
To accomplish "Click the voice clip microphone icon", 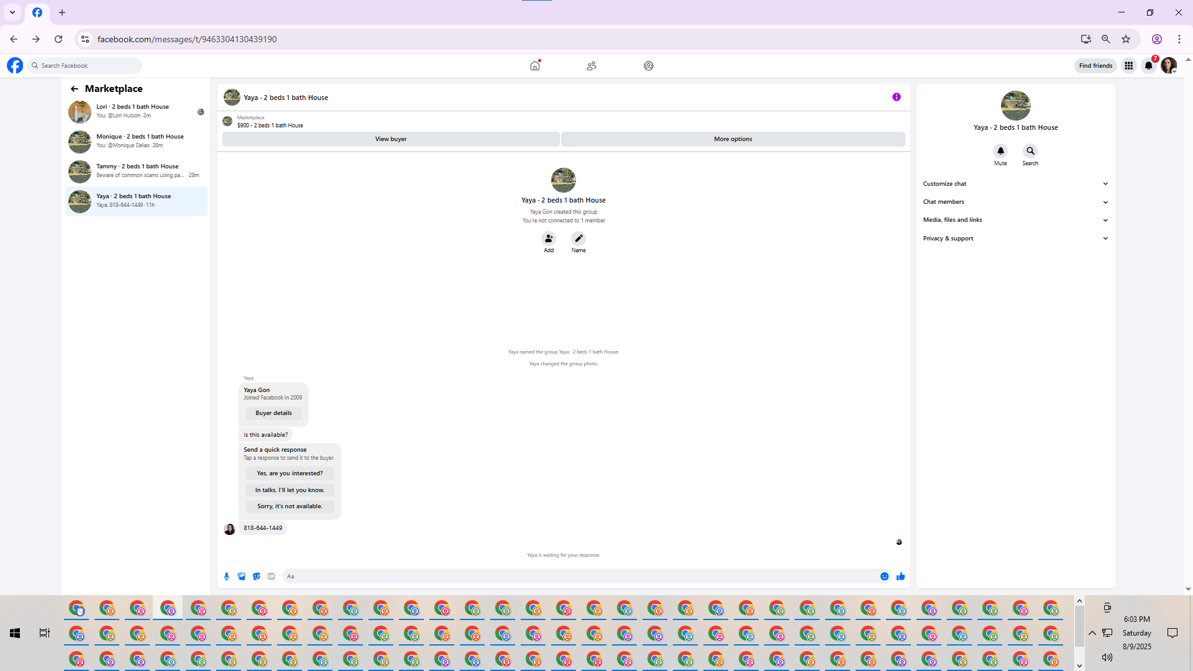I will 227,577.
